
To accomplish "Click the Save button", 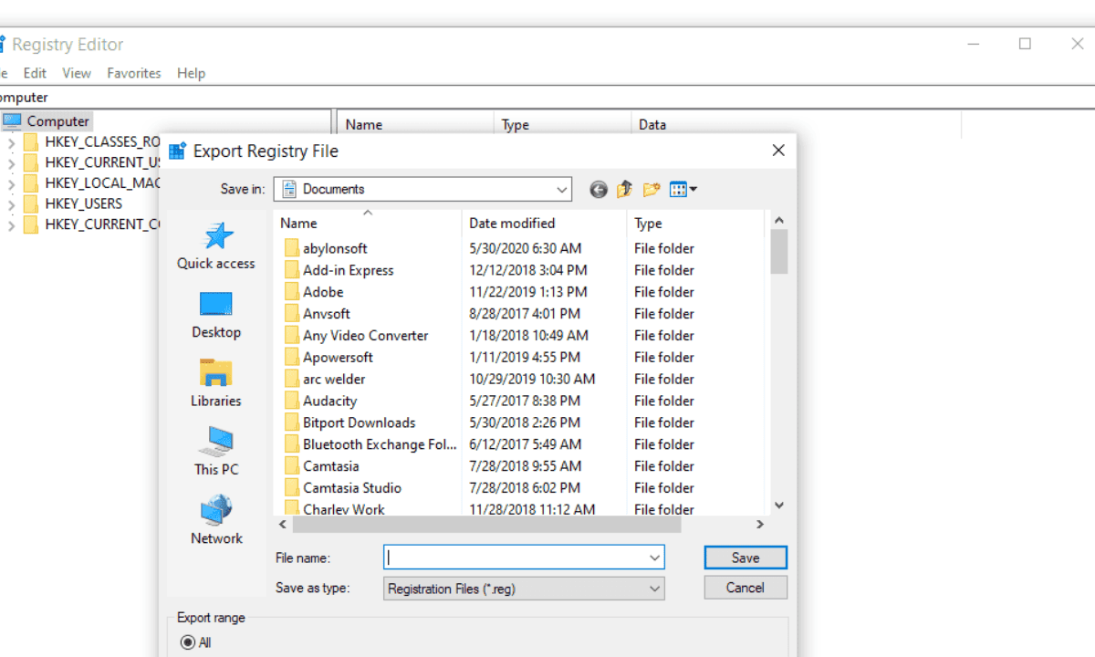I will tap(745, 557).
